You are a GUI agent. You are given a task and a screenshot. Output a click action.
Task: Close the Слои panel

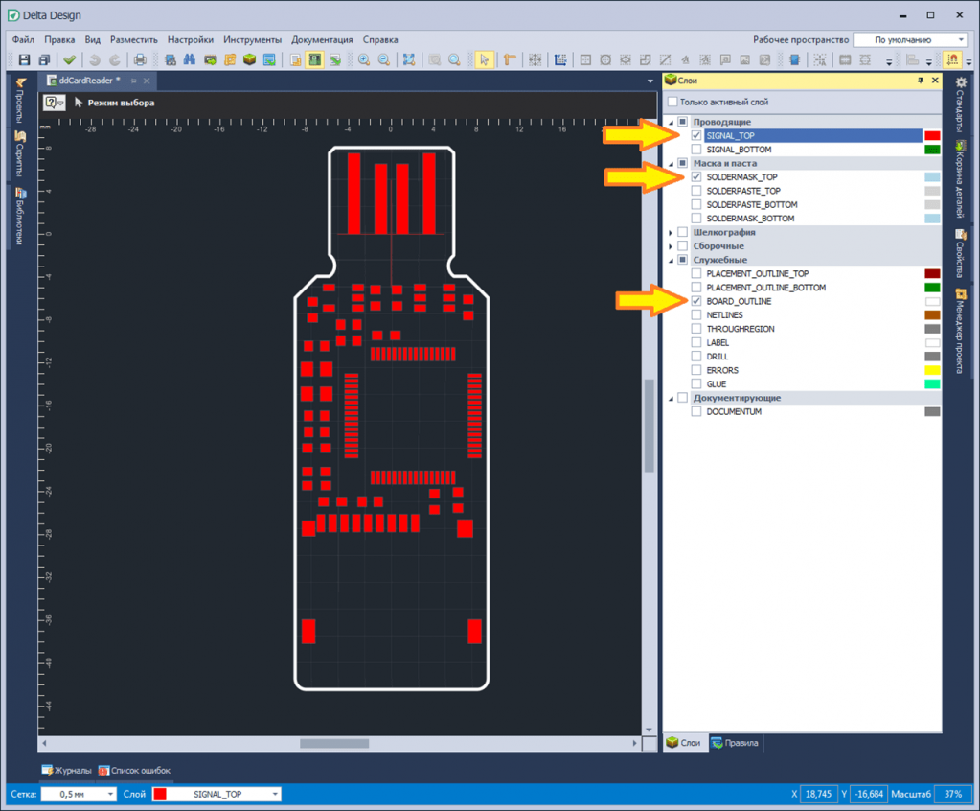click(935, 81)
